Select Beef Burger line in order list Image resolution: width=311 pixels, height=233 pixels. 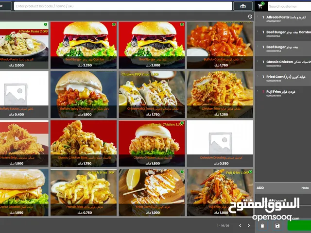point(283,49)
